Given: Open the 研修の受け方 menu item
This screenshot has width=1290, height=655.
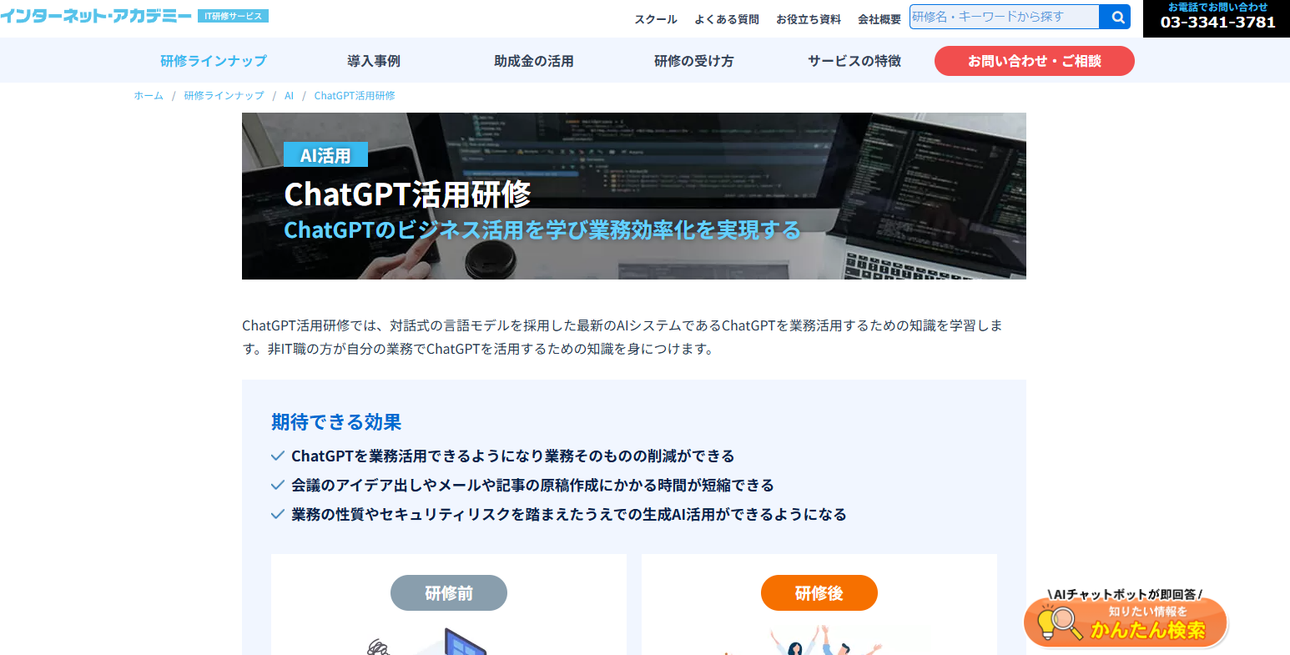Looking at the screenshot, I should [694, 61].
